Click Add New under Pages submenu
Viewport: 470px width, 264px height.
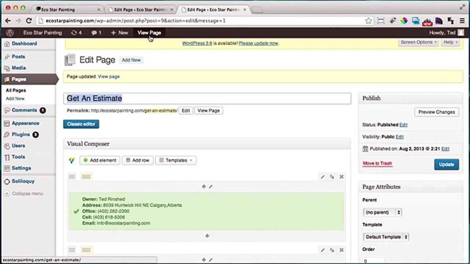[x=15, y=99]
